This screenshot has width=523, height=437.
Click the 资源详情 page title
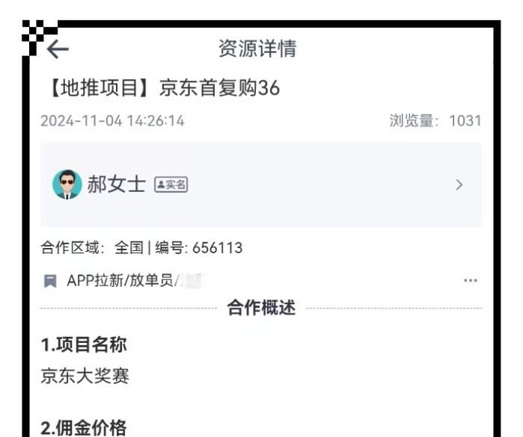click(x=257, y=49)
